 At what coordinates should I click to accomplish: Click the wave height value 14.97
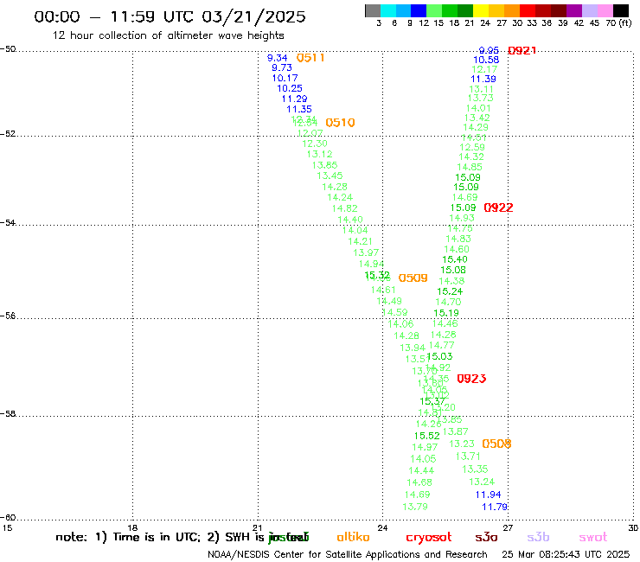pyautogui.click(x=425, y=448)
